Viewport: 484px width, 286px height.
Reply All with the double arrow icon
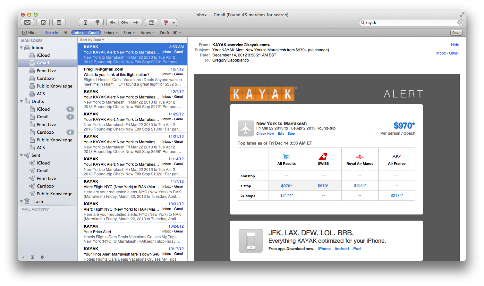(124, 22)
